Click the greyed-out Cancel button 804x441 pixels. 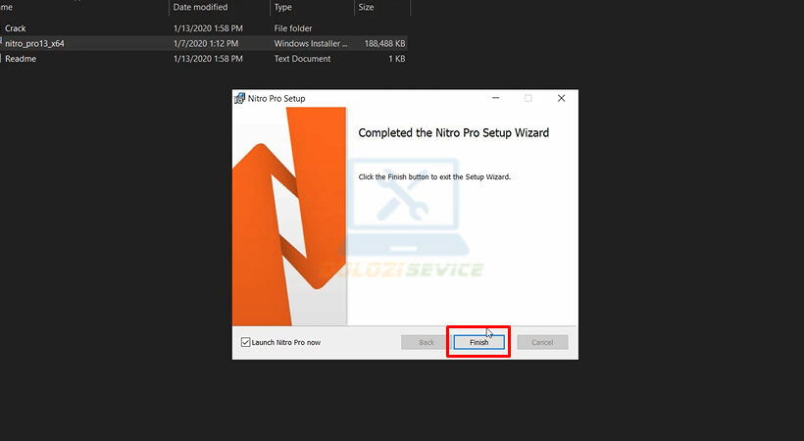[x=542, y=342]
